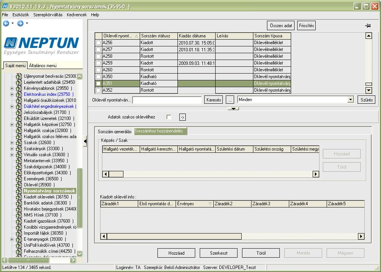Image resolution: width=381 pixels, height=272 pixels.
Task: Click the Neptun logo
Action: [x=42, y=46]
